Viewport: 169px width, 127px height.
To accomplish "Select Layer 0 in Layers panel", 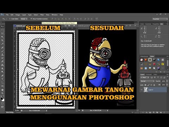I will coord(154,90).
